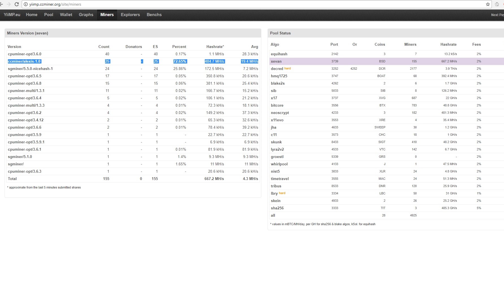Click the highlighted ccminer/alexis-1.0 version
This screenshot has width=504, height=283.
coord(24,61)
